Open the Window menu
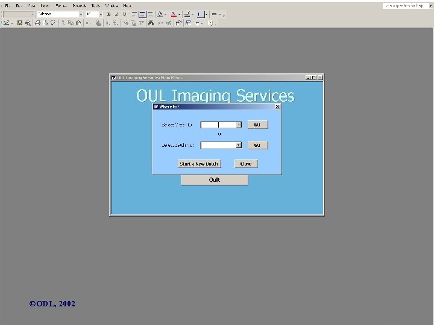The width and height of the screenshot is (434, 325). tap(112, 5)
